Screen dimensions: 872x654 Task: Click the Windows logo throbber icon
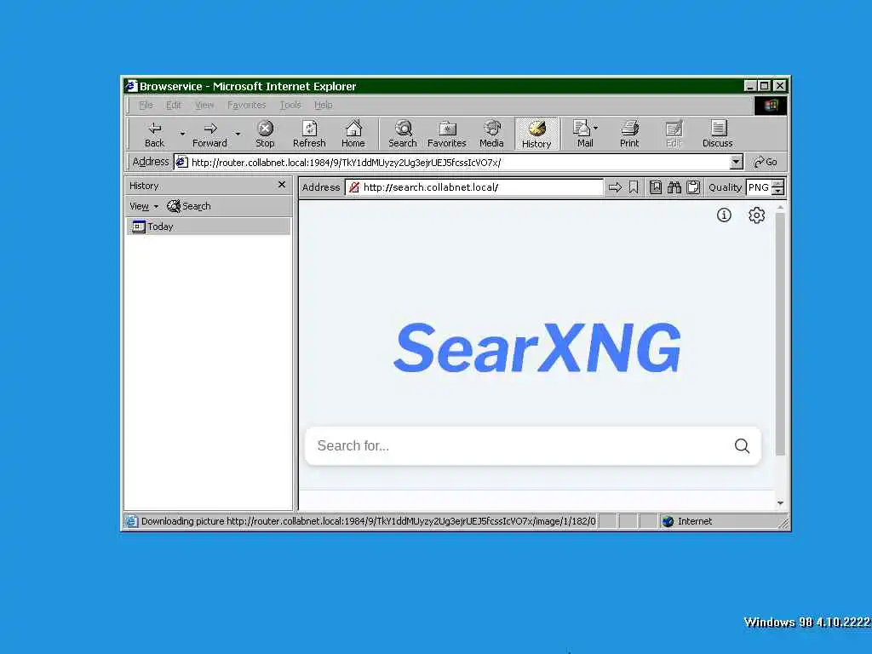tap(770, 105)
